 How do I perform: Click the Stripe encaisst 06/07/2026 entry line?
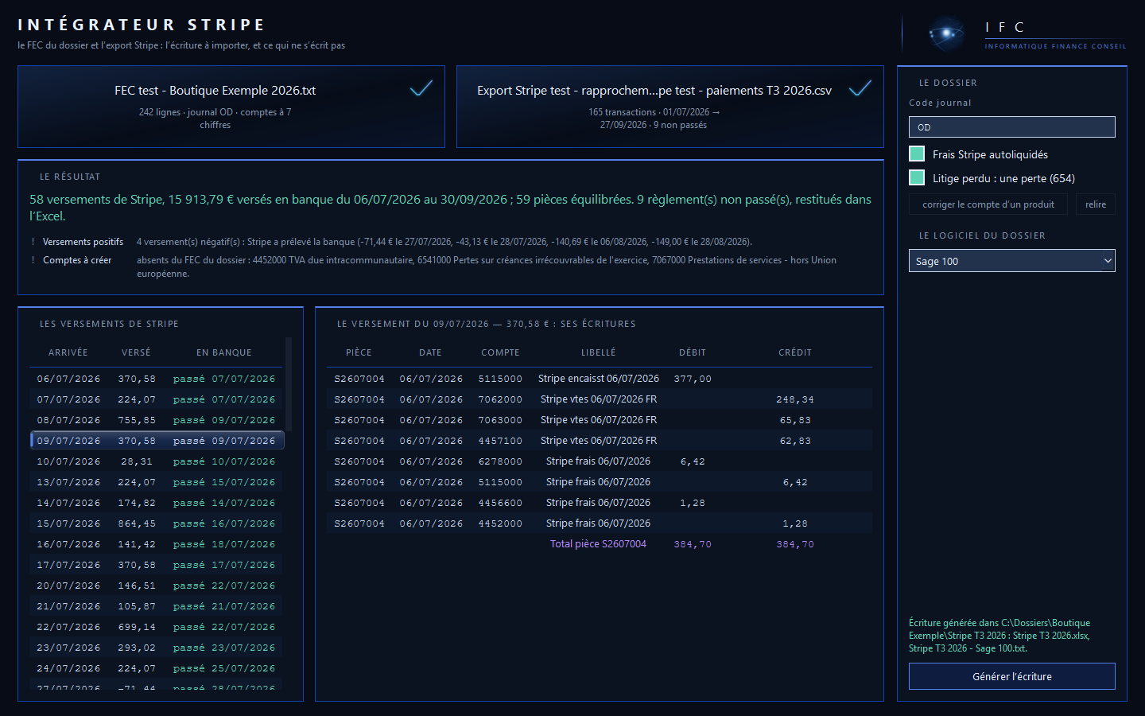coord(600,379)
